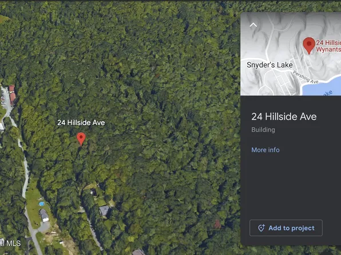Click the round blue swimming pool
Screen dimensions: 341x255
pos(41,204)
